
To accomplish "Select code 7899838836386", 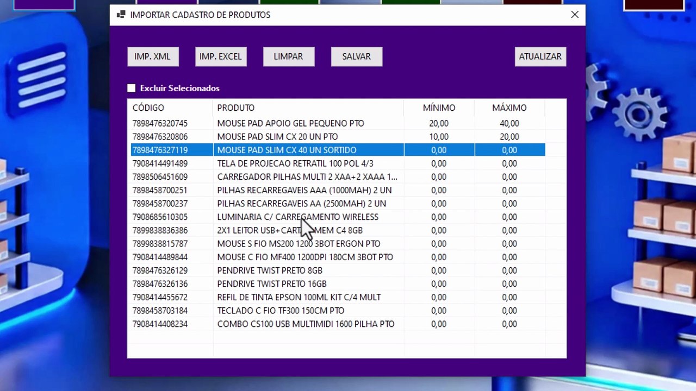I will coord(160,231).
